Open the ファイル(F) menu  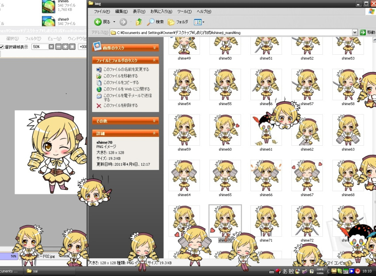102,11
